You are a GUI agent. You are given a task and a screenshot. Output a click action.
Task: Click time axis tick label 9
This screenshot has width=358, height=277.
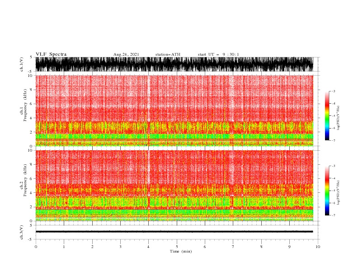click(x=289, y=247)
